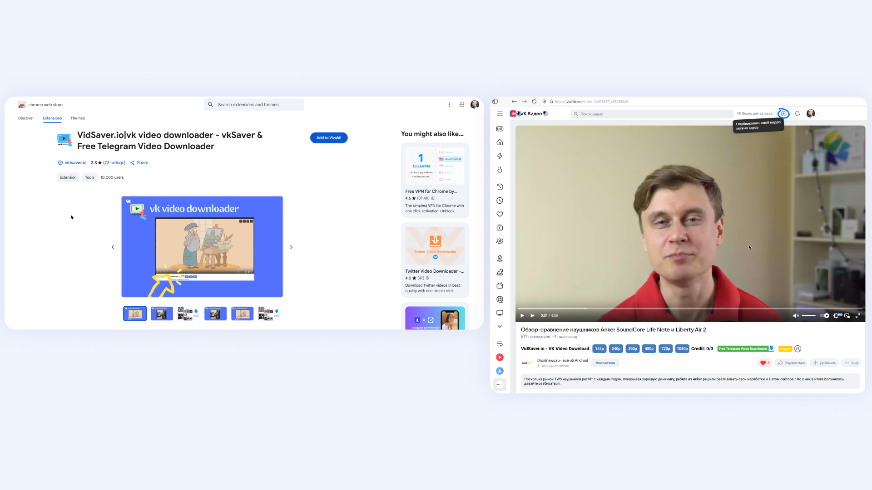Switch to Extensions tab
Screen dimensions: 872x490
pyautogui.click(x=52, y=118)
